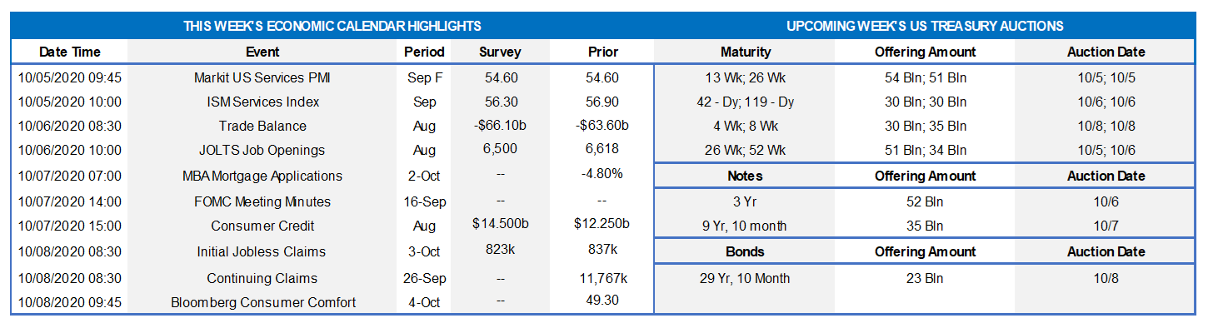Select the Maturity column header
Viewport: 1208px width, 328px height.
(x=746, y=52)
